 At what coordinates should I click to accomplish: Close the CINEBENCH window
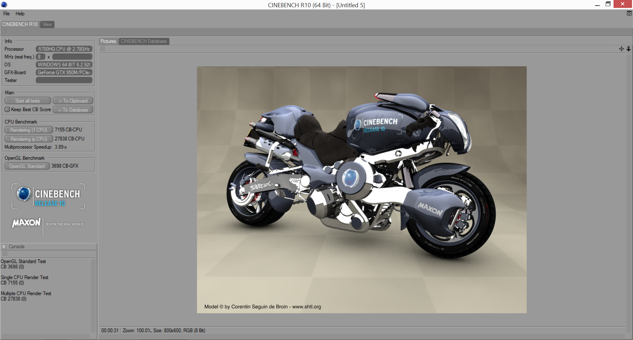[x=622, y=4]
